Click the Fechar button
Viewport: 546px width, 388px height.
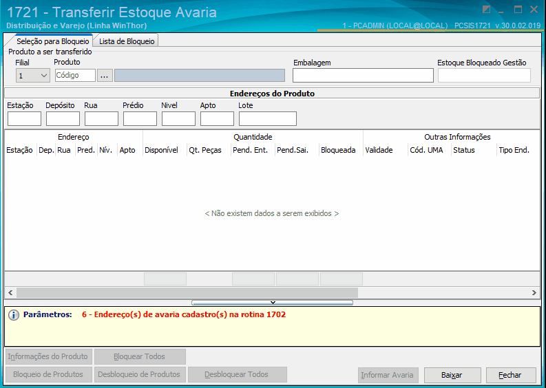tap(510, 375)
